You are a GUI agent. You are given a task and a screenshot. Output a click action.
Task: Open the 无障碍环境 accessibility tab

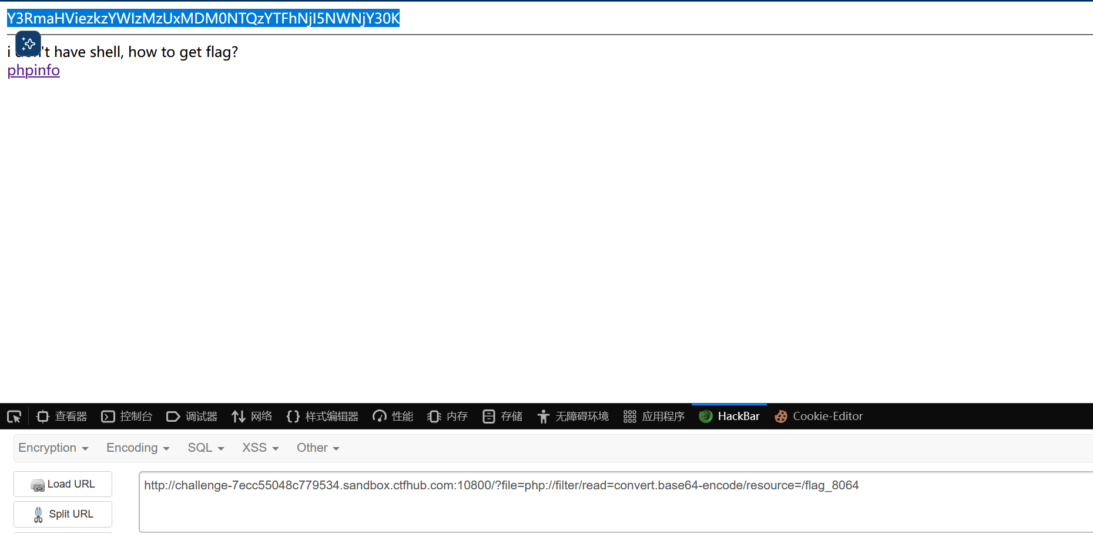click(x=573, y=417)
